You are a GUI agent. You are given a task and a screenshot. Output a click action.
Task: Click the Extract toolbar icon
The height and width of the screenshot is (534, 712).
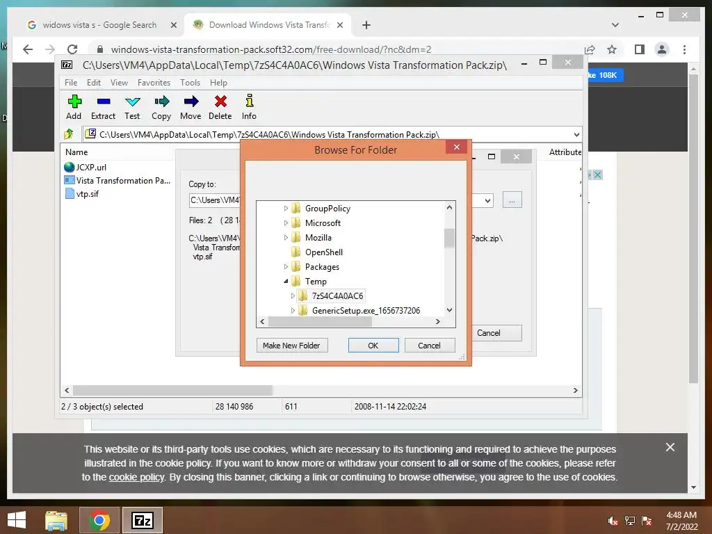click(x=104, y=102)
